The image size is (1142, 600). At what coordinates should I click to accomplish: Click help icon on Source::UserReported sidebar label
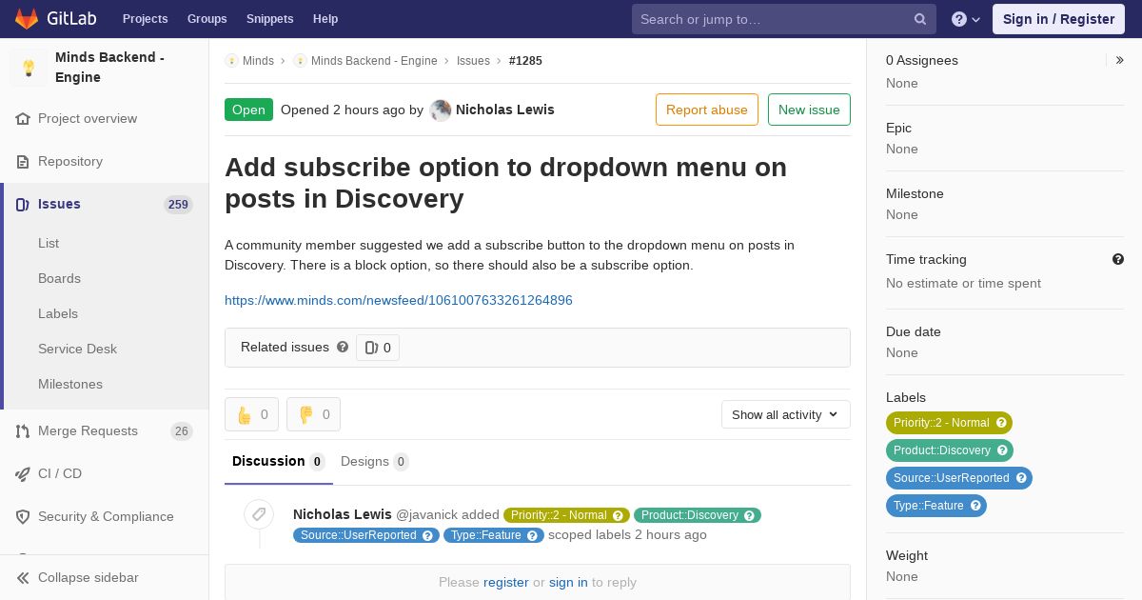1021,478
